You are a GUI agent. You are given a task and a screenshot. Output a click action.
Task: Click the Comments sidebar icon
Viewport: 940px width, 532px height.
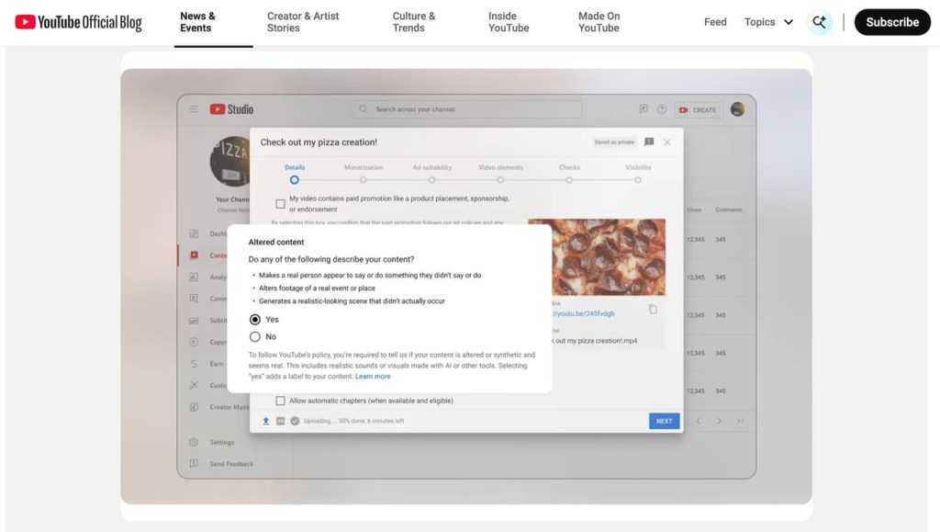[194, 298]
